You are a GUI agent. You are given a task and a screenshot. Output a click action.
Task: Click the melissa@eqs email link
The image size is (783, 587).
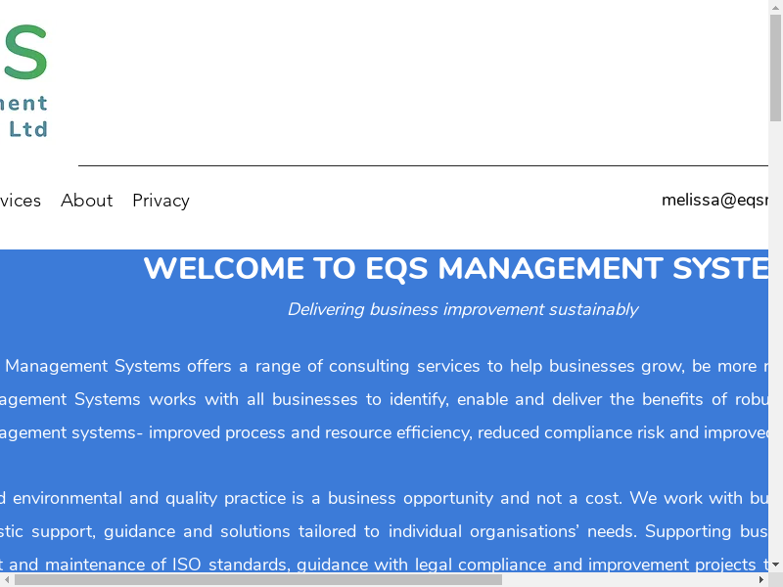[x=714, y=201]
